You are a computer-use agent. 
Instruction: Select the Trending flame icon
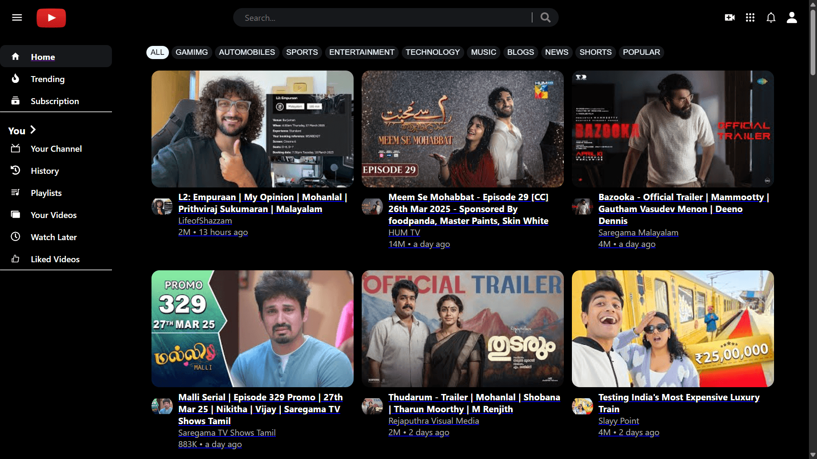tap(15, 79)
